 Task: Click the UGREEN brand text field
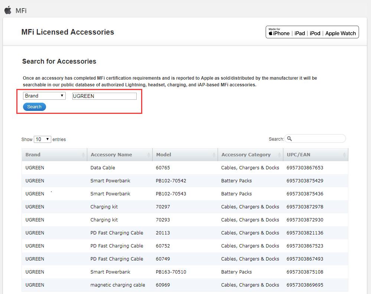tap(104, 96)
